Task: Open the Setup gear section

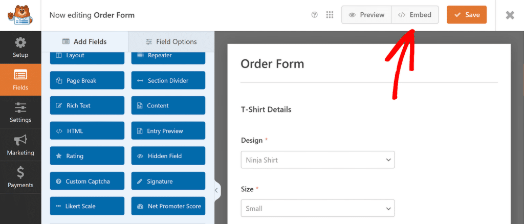Action: click(20, 48)
